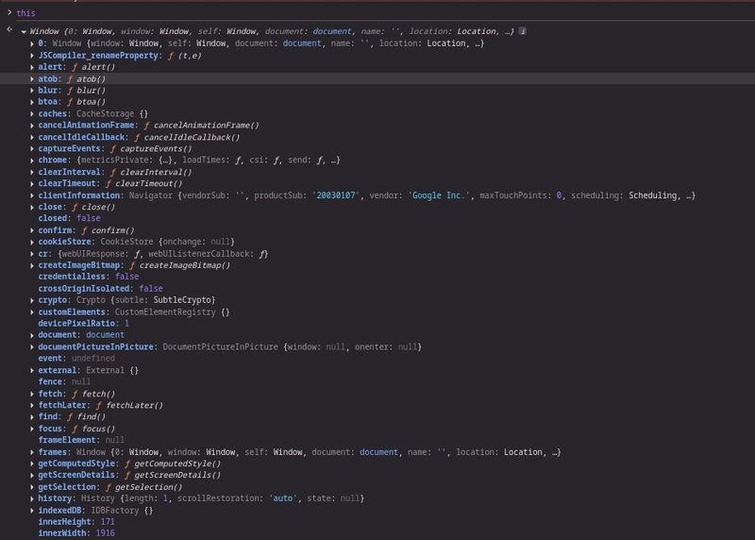Select the crossOriginIsolated property row

coord(100,289)
